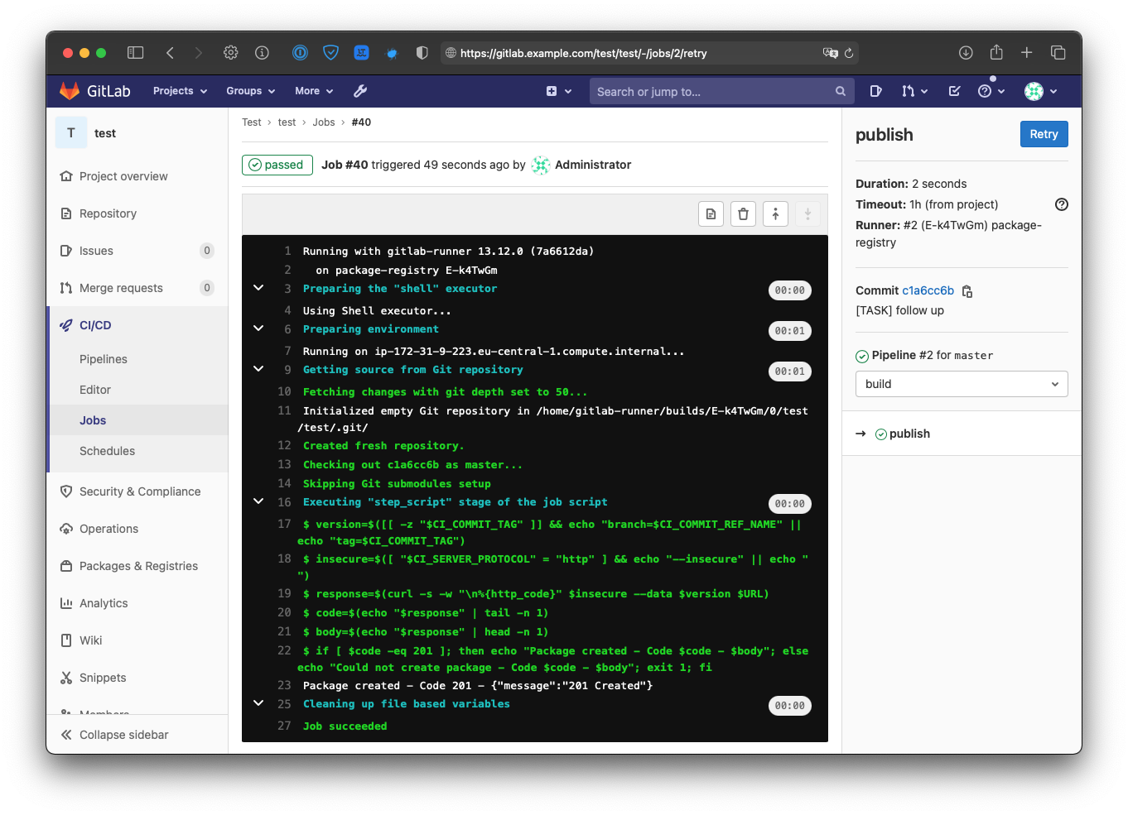Screen dimensions: 1128x815
Task: Click the timeout help question mark icon
Action: tap(1062, 204)
